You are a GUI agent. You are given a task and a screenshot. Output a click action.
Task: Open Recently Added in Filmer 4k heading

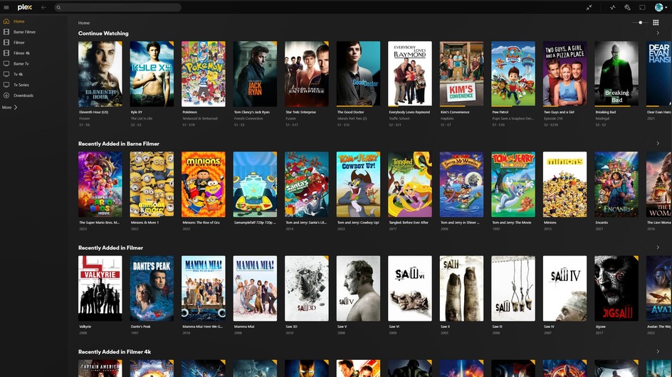[115, 351]
